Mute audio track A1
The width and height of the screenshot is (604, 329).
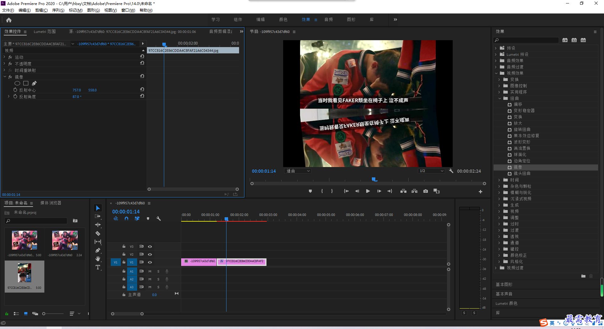pos(150,271)
